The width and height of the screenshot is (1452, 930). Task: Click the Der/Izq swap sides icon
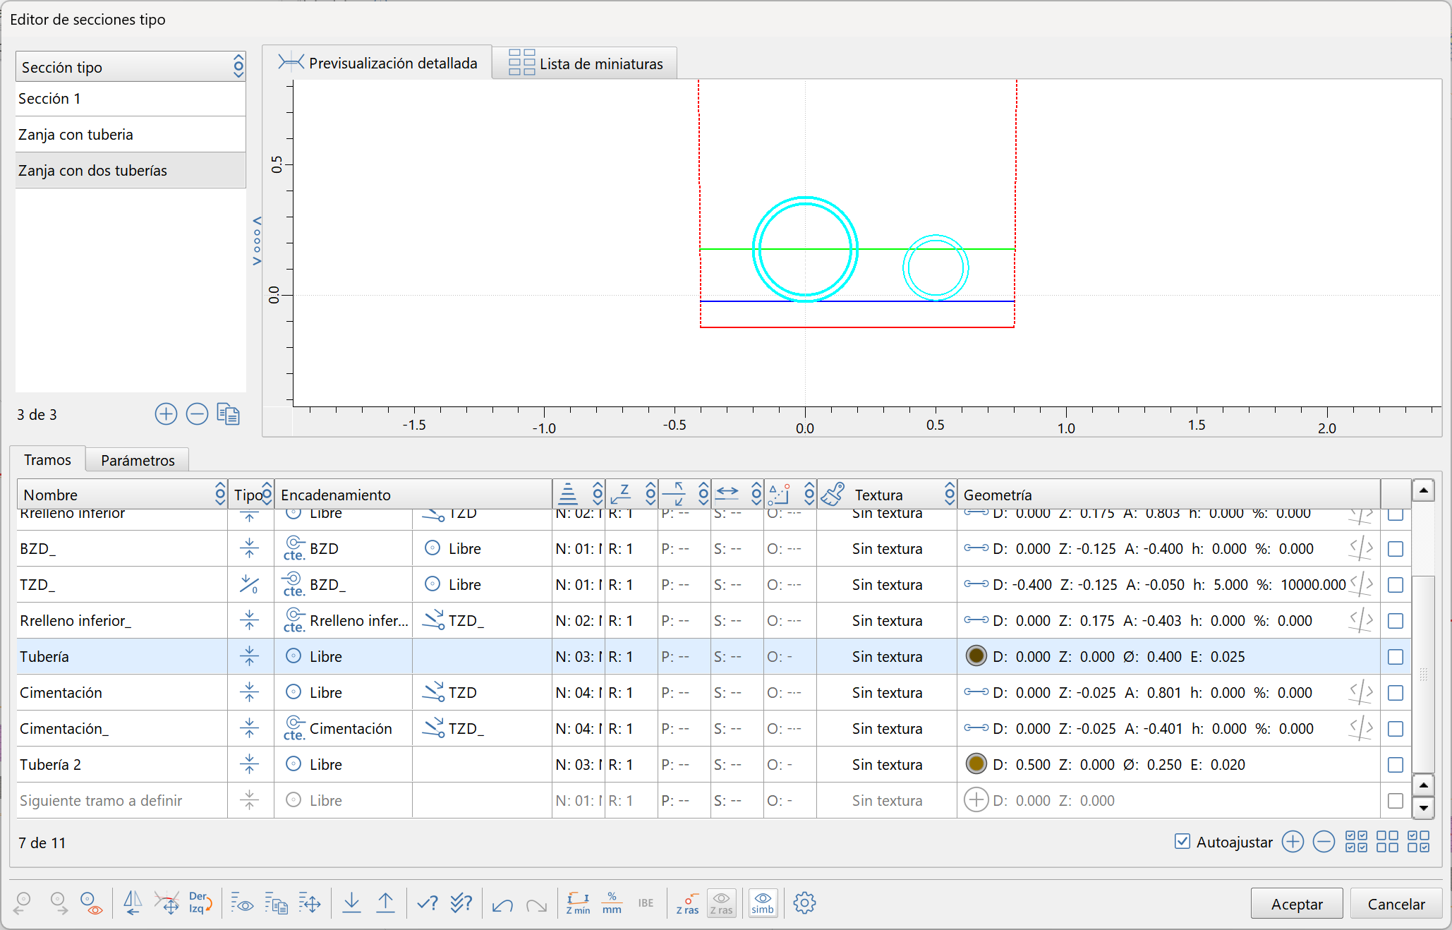[x=200, y=902]
